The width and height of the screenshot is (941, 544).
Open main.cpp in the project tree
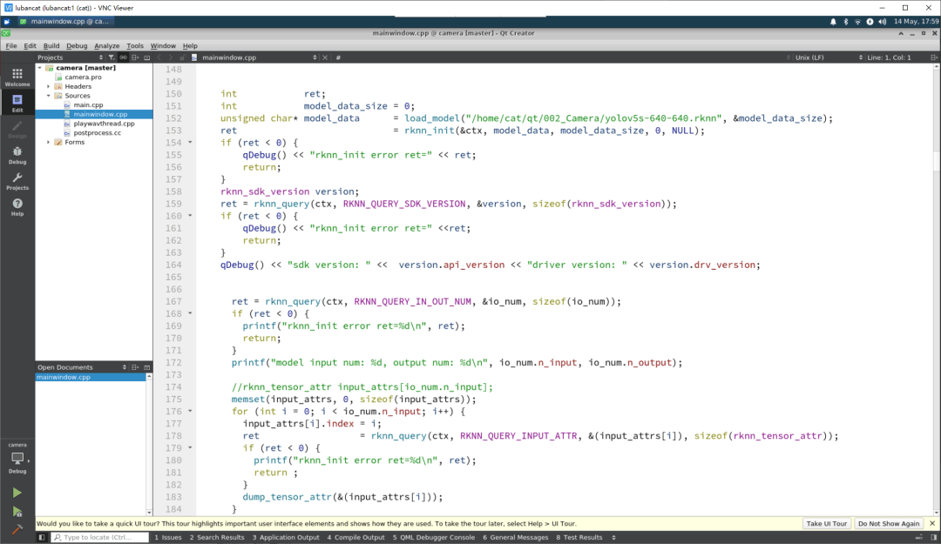[88, 105]
